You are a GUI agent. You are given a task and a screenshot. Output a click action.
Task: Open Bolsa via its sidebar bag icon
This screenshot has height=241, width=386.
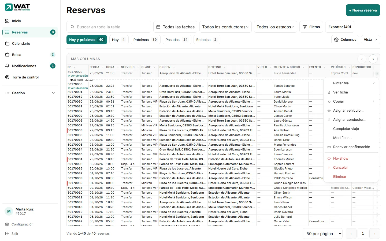tap(7, 55)
